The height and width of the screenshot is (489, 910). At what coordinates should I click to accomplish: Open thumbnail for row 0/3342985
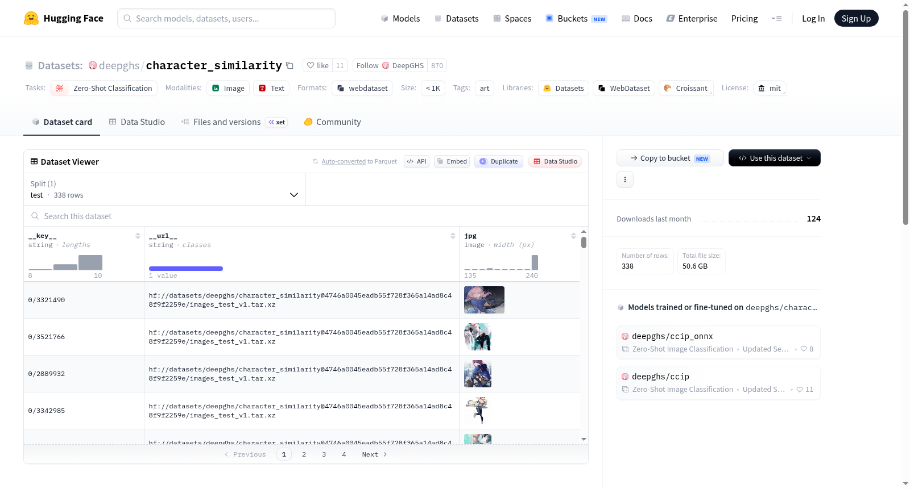click(x=478, y=411)
